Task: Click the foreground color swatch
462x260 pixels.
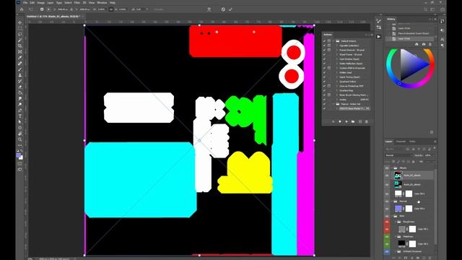Action: [x=19, y=155]
